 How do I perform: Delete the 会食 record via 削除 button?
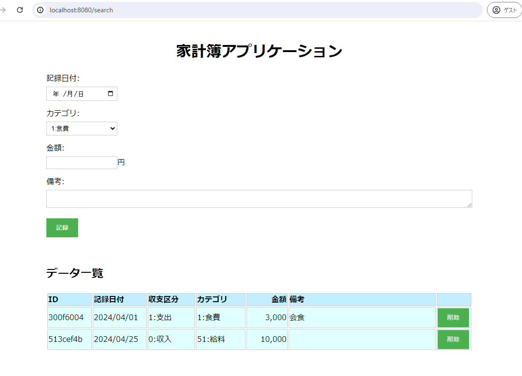coord(453,318)
